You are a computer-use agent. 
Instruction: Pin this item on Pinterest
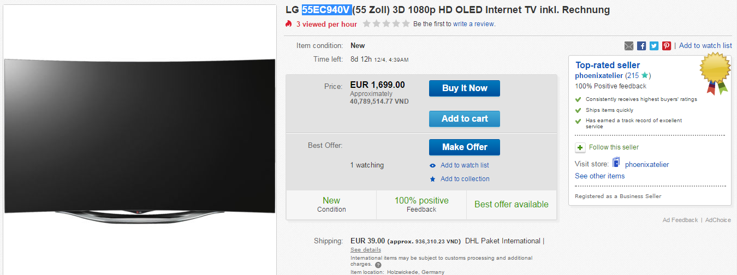click(x=667, y=46)
